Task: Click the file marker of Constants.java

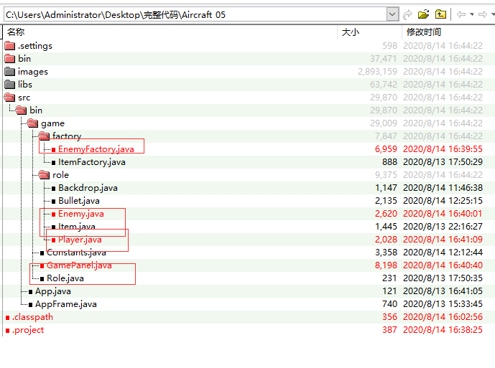Action: (x=42, y=253)
